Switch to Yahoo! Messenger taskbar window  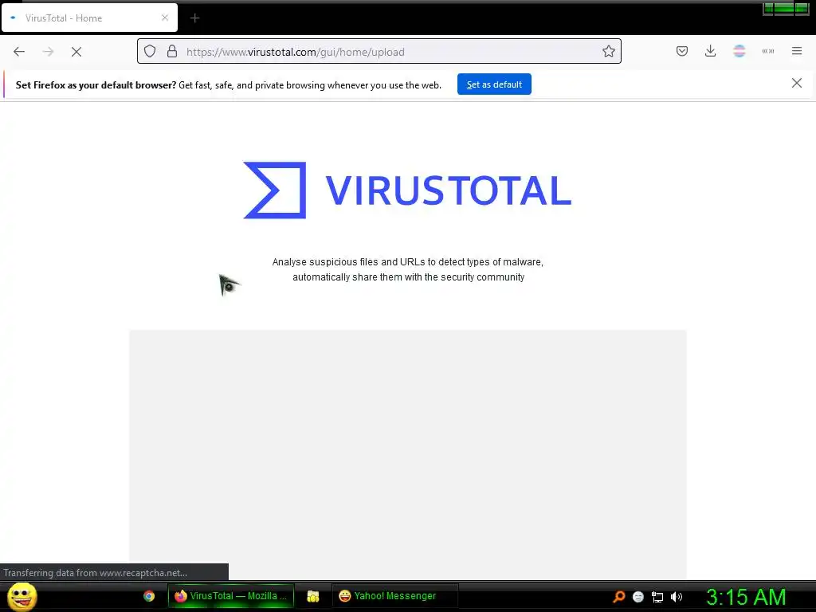pos(394,596)
